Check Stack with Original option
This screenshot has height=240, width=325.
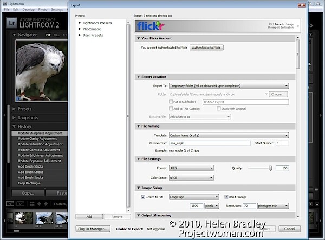click(219, 109)
